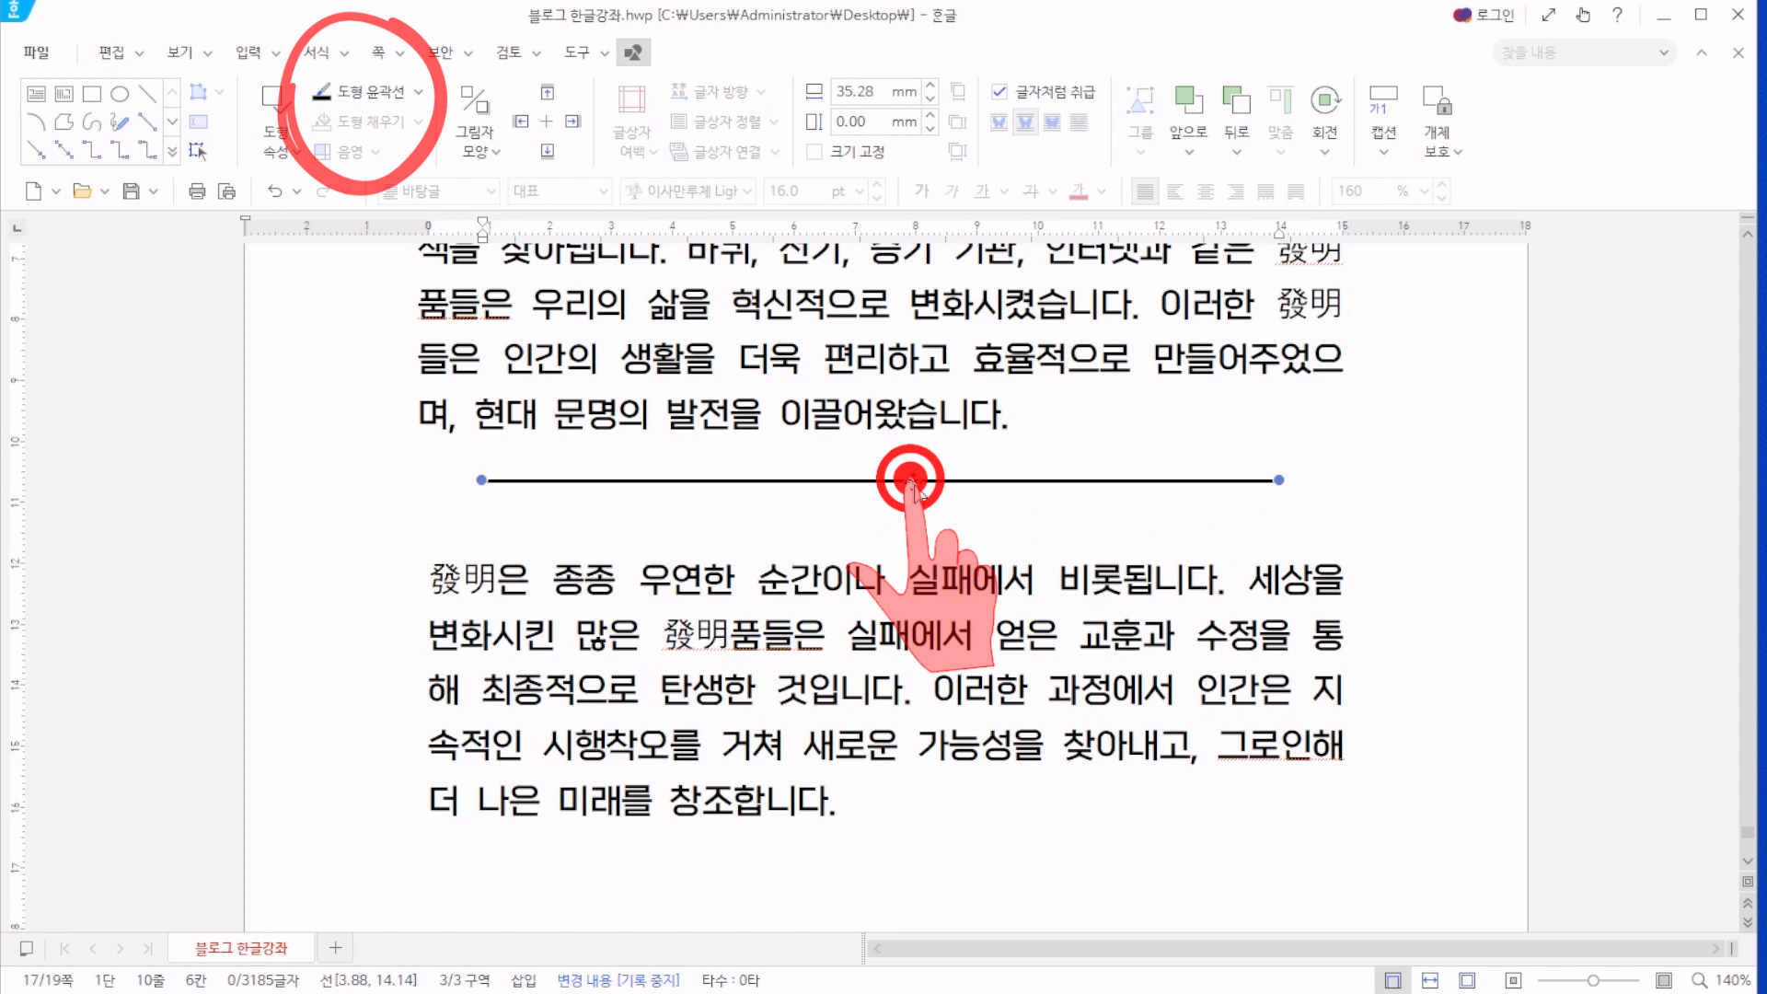Click the Send Backward (뒤로) icon
The height and width of the screenshot is (994, 1767).
[1236, 99]
